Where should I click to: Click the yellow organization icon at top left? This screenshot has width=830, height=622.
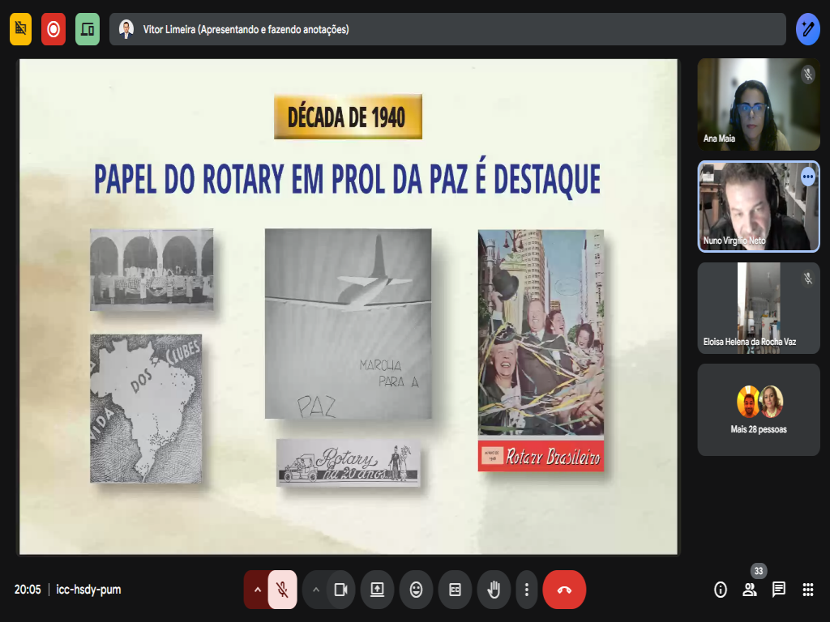pyautogui.click(x=20, y=29)
